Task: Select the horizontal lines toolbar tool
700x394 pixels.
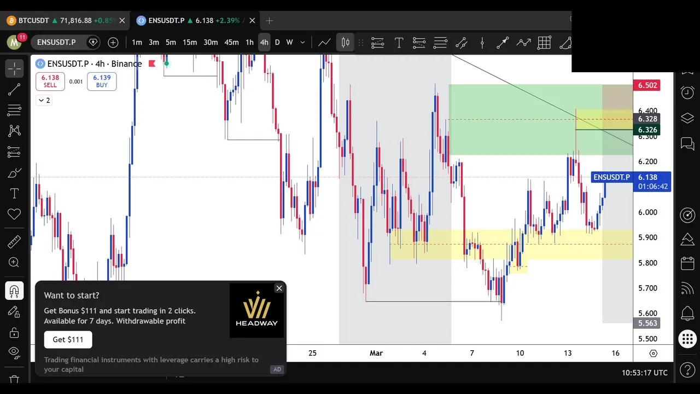Action: (x=440, y=42)
